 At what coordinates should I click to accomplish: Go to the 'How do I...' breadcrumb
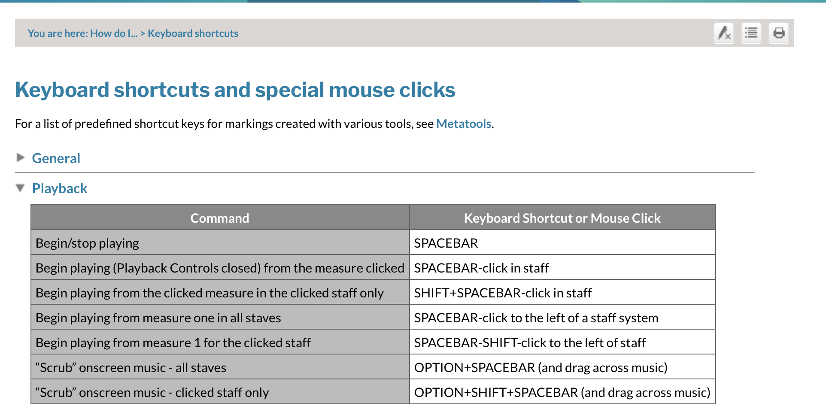point(114,33)
